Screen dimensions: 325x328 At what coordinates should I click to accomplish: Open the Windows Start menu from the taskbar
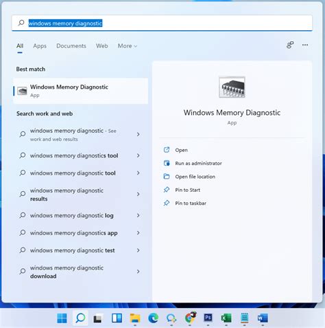[62, 318]
